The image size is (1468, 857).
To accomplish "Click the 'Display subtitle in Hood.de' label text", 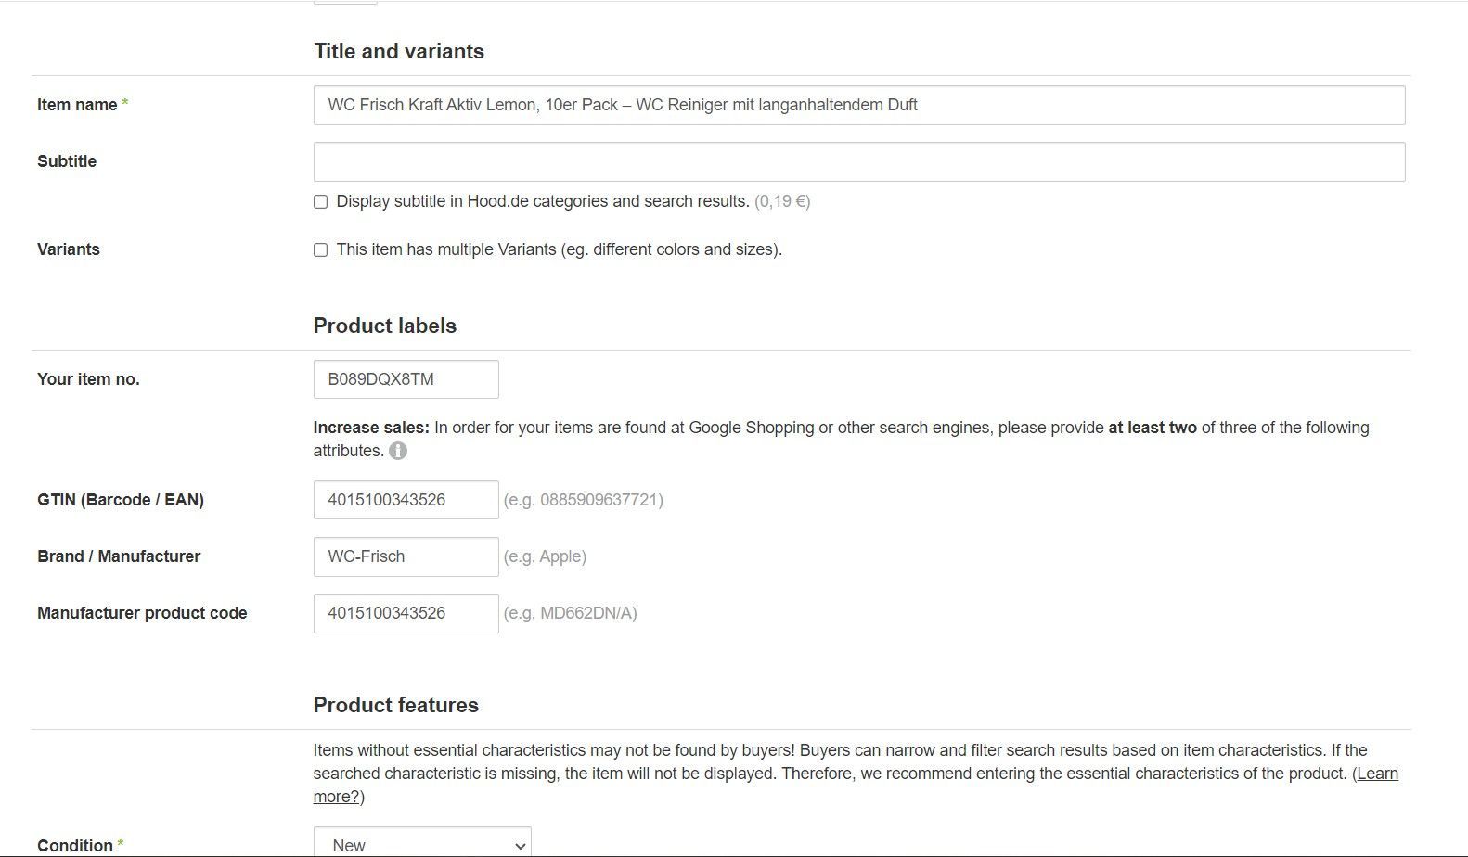I will pyautogui.click(x=542, y=201).
